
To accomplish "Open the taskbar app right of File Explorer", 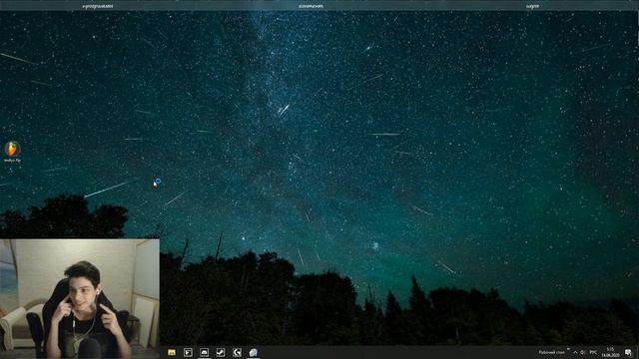I will point(188,352).
